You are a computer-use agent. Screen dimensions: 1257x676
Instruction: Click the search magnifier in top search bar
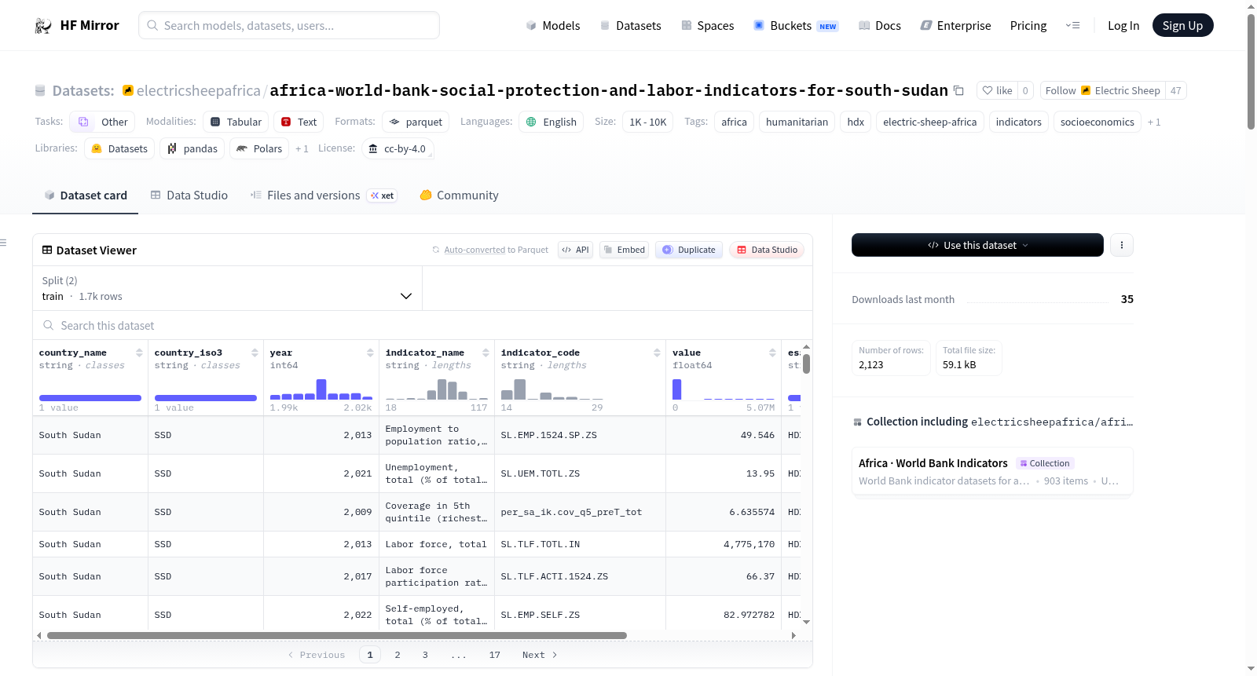tap(152, 25)
